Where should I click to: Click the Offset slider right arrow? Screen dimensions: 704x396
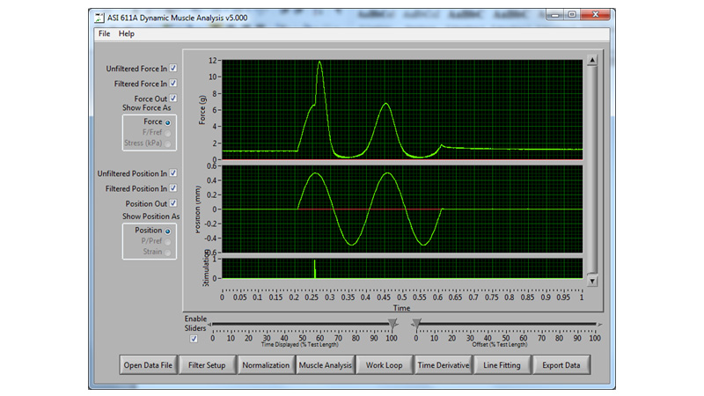(x=599, y=324)
